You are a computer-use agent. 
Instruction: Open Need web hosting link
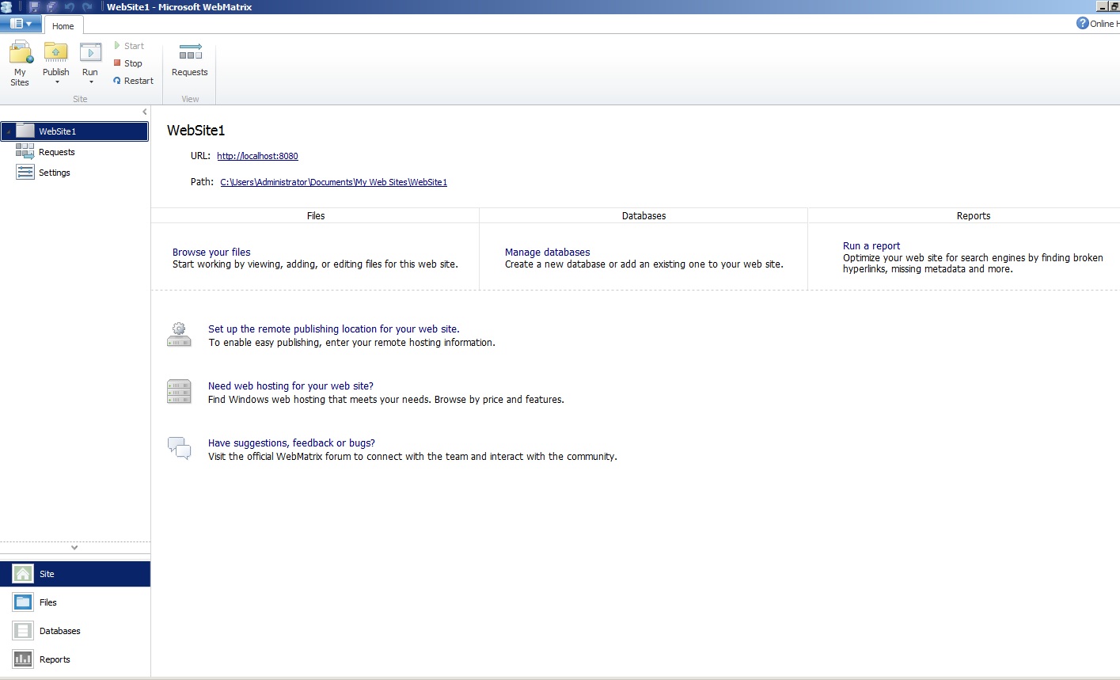[x=290, y=386]
